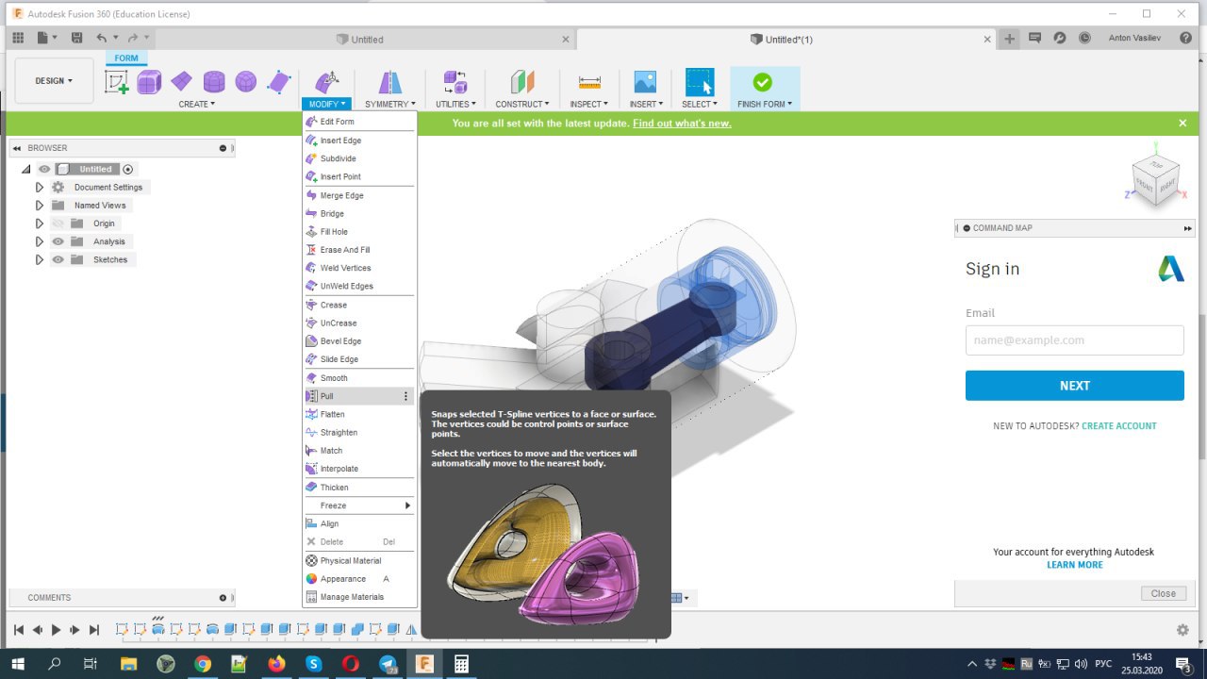Open the INSPECT dropdown menu
The height and width of the screenshot is (679, 1207).
coord(589,104)
